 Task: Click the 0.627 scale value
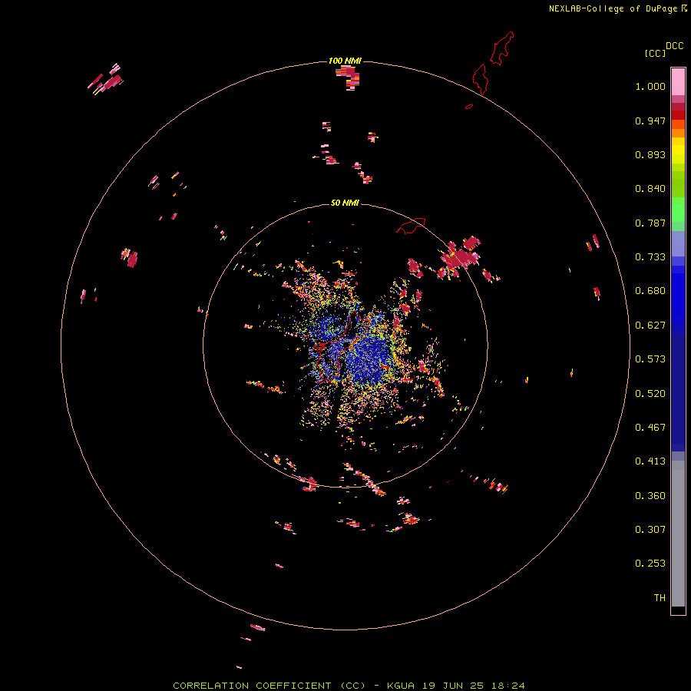pyautogui.click(x=650, y=326)
